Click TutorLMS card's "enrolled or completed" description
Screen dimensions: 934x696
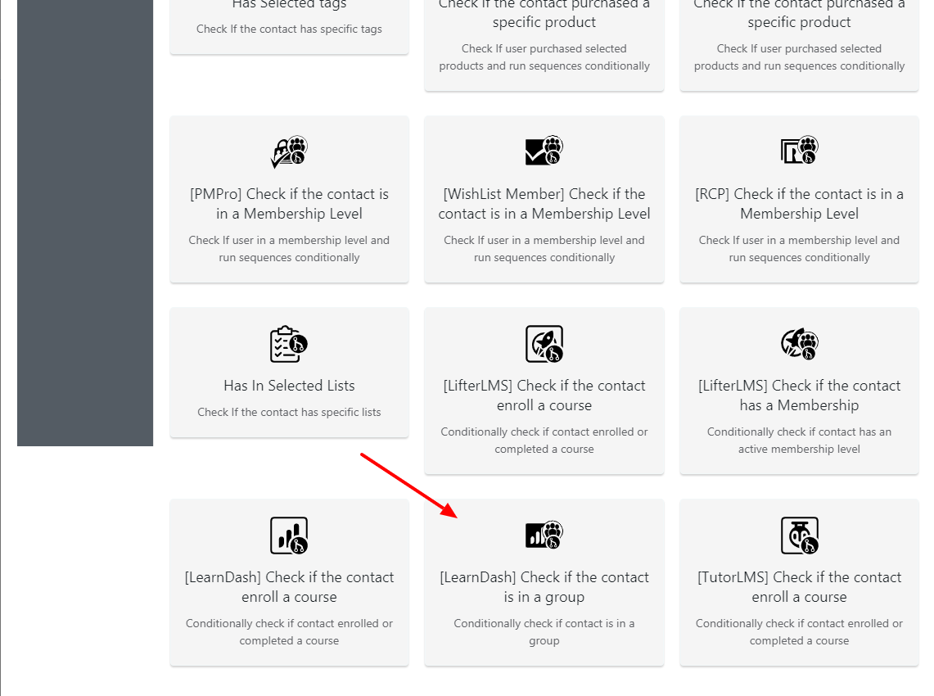coord(800,631)
